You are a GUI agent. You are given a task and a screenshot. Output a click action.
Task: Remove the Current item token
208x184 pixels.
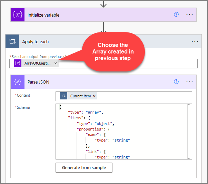(94, 96)
